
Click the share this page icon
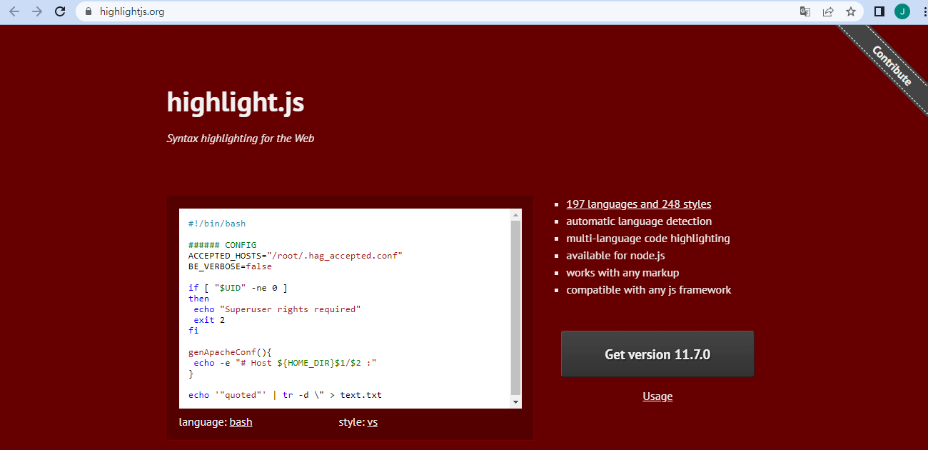pos(828,11)
